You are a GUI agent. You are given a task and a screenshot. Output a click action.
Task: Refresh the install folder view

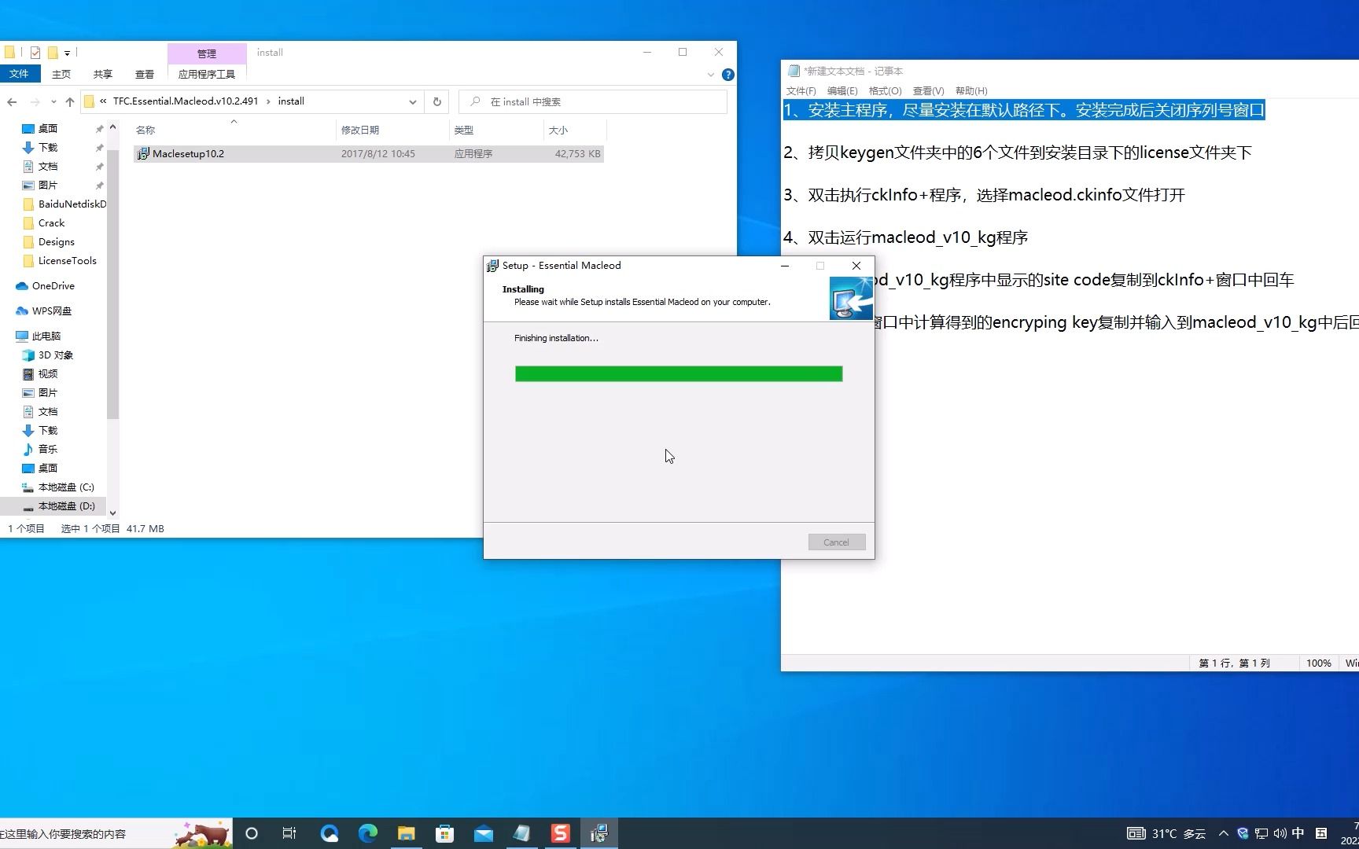click(x=437, y=101)
